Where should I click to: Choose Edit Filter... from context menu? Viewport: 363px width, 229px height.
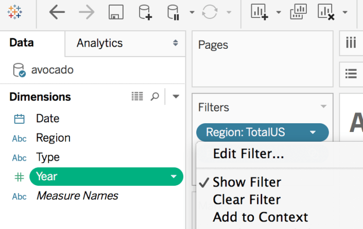pyautogui.click(x=248, y=153)
